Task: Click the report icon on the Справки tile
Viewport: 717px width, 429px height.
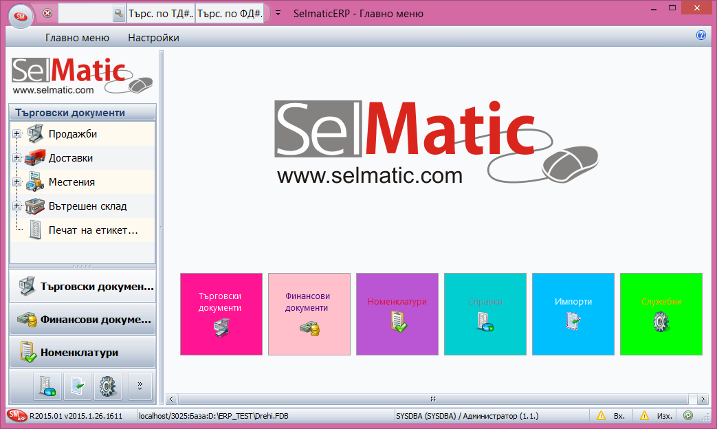Action: [485, 322]
